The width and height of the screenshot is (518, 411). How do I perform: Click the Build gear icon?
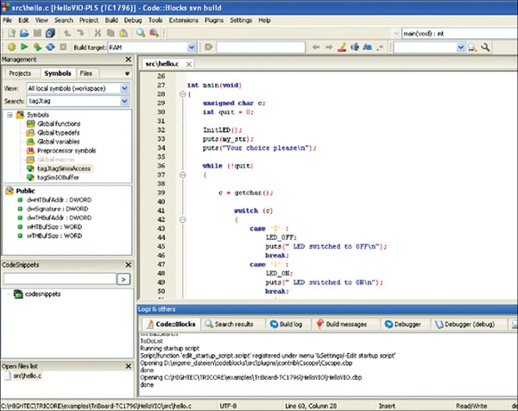click(9, 47)
